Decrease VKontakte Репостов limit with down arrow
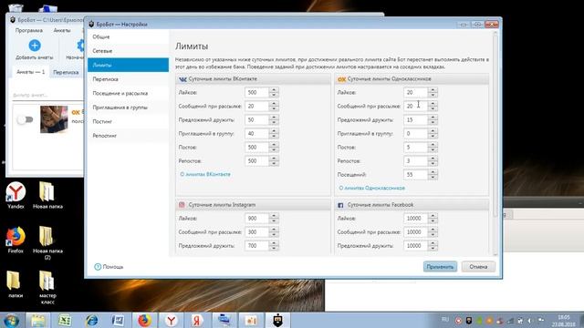584x328 pixels. [274, 164]
